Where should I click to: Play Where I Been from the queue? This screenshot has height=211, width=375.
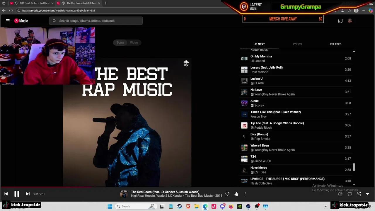(296, 148)
